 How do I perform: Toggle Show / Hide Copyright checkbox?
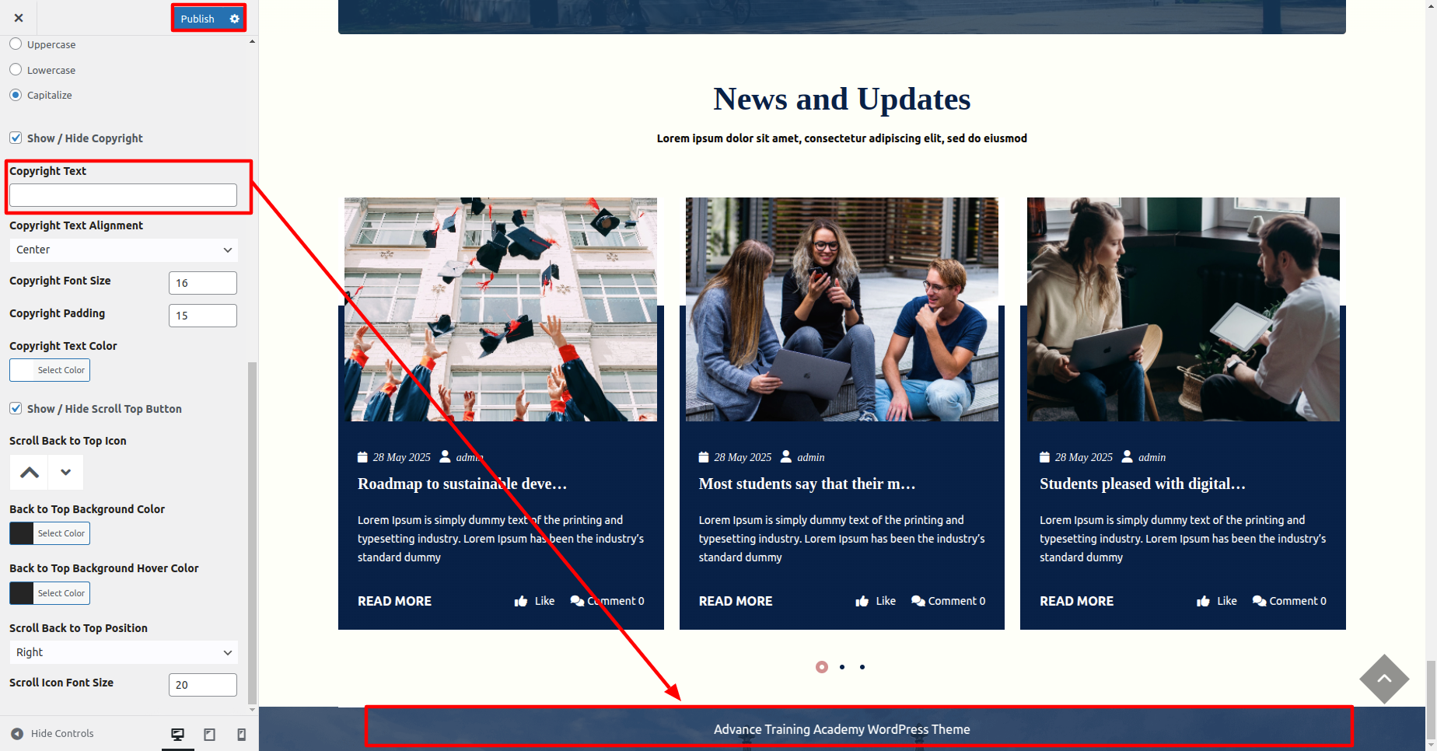pyautogui.click(x=16, y=138)
